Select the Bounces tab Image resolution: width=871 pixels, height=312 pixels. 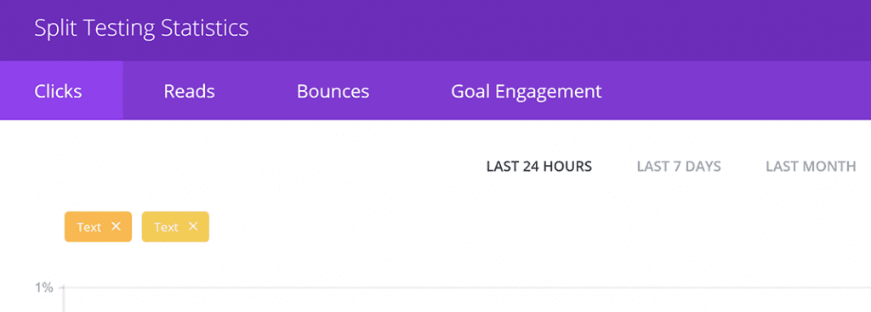pos(333,91)
